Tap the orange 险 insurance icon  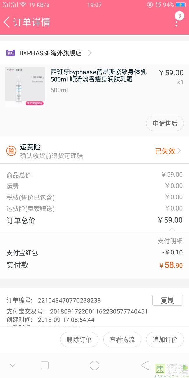11,151
